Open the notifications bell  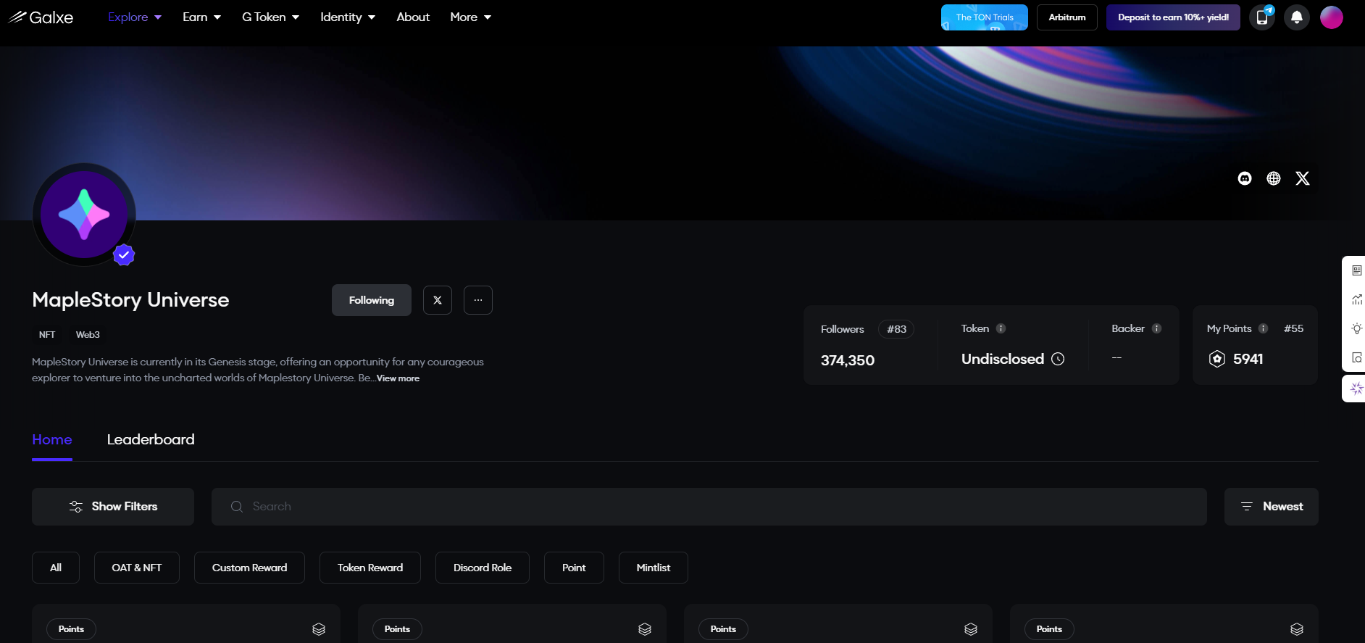1297,17
